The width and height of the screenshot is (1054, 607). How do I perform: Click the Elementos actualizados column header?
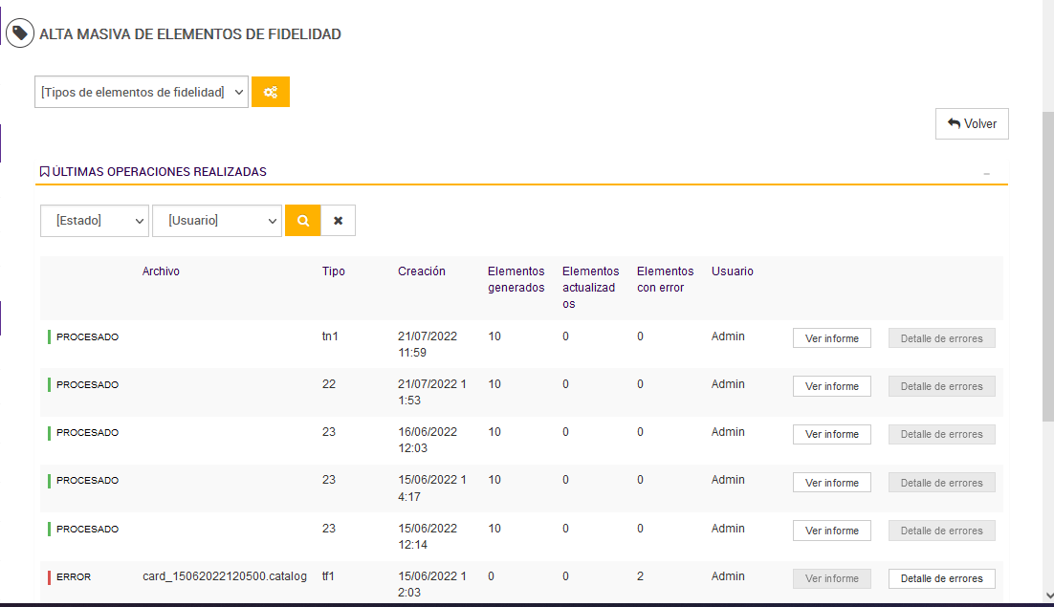click(x=591, y=288)
